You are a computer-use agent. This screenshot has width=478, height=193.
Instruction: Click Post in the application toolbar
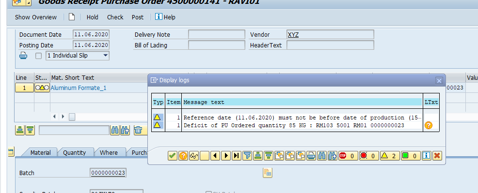pos(138,17)
